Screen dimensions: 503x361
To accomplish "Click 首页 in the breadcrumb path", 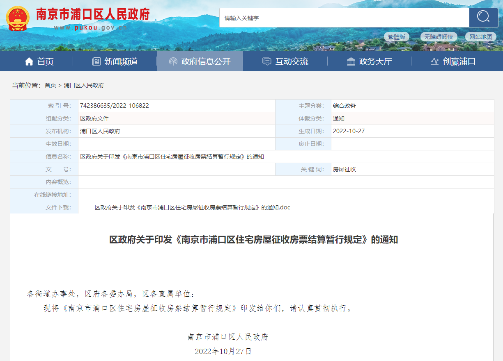I will (x=50, y=85).
